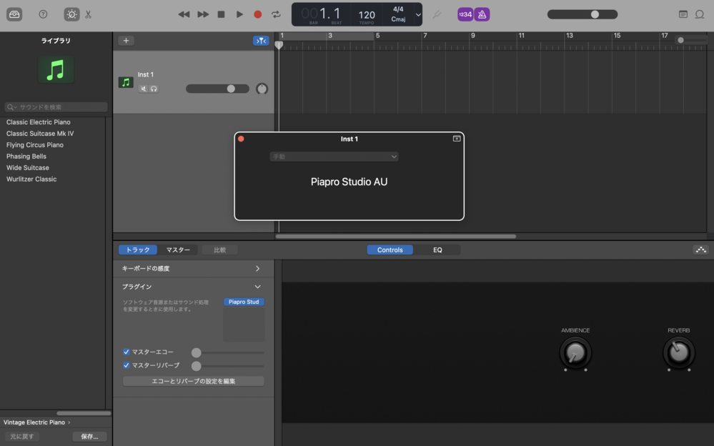
Task: Toggle the Catch playhead button
Action: tap(261, 41)
